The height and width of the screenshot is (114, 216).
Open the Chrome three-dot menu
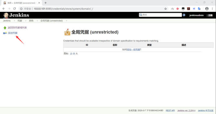pyautogui.click(x=212, y=9)
